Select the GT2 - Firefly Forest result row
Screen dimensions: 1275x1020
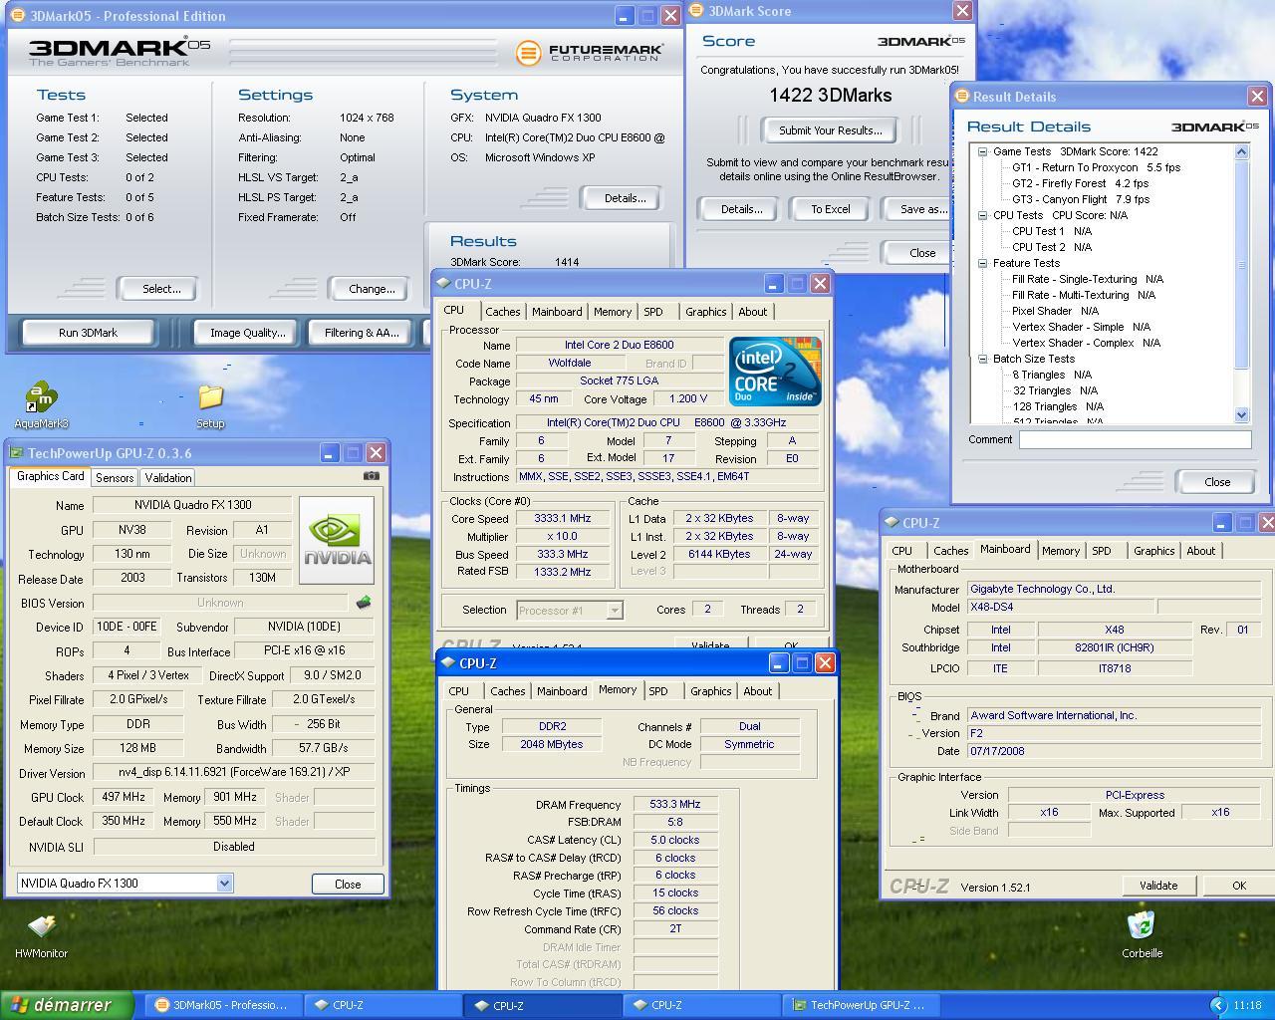1080,183
